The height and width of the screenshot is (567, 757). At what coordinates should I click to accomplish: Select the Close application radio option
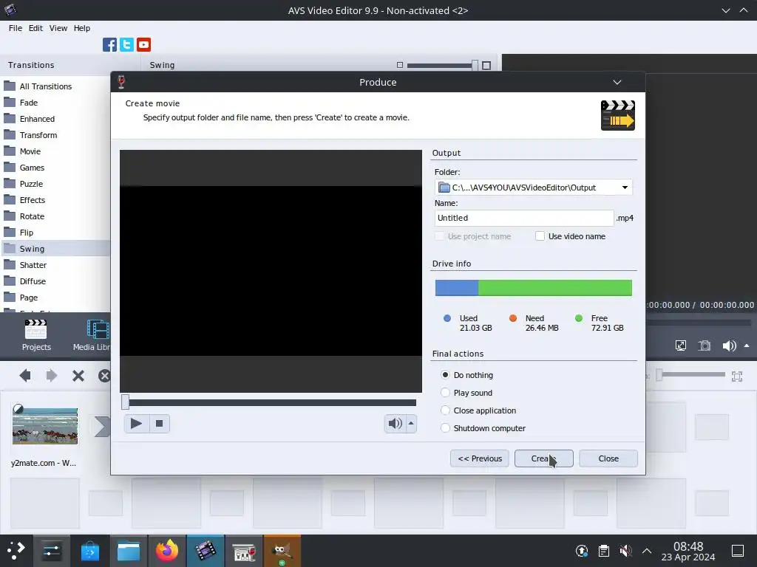point(445,410)
